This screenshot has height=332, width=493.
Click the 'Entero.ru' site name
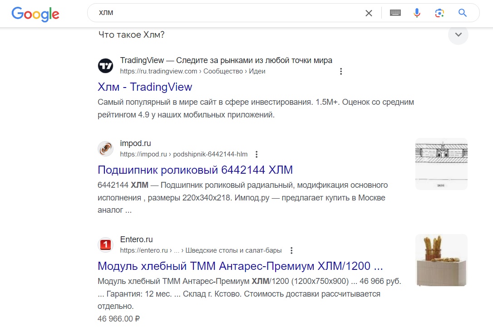point(137,239)
